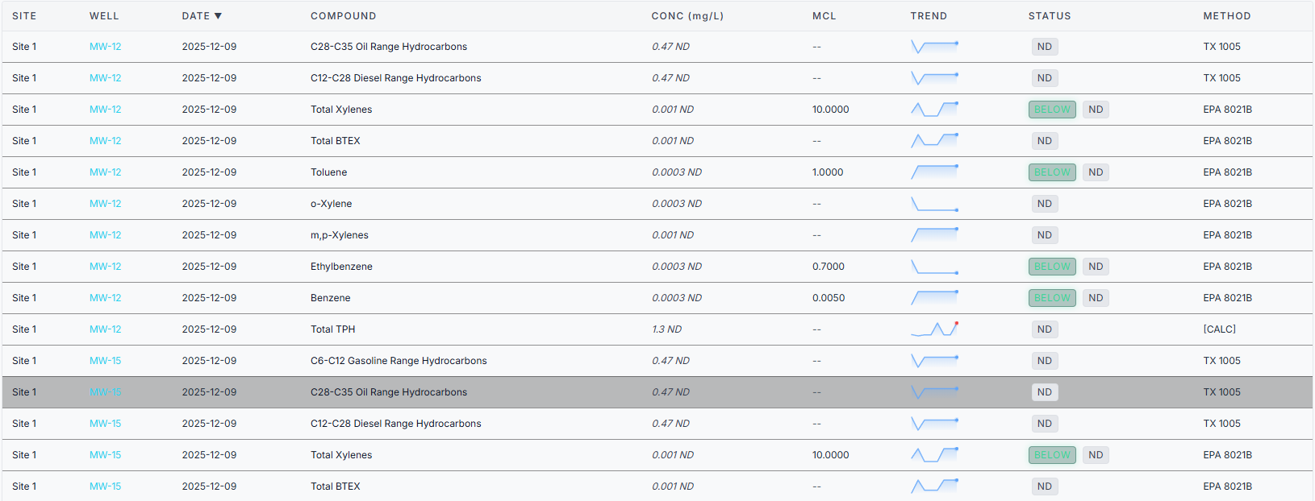Open MW-12 link in the Toluene row
Viewport: 1315px width, 501px height.
106,172
